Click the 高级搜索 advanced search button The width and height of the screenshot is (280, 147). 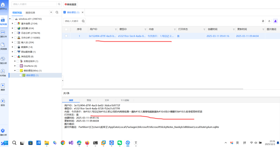(x=71, y=4)
